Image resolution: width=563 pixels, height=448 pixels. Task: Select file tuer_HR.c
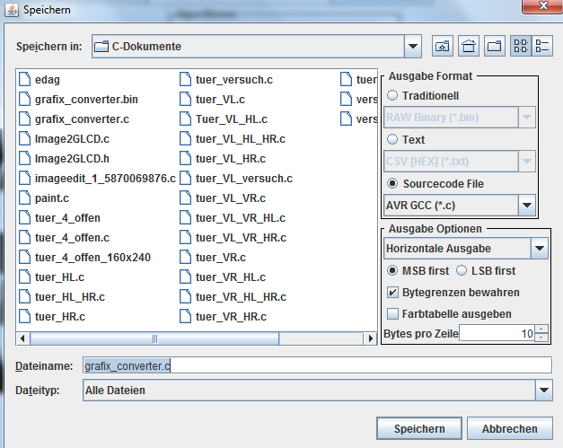pyautogui.click(x=52, y=316)
